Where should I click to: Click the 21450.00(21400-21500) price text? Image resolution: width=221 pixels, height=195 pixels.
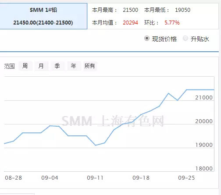click(43, 23)
